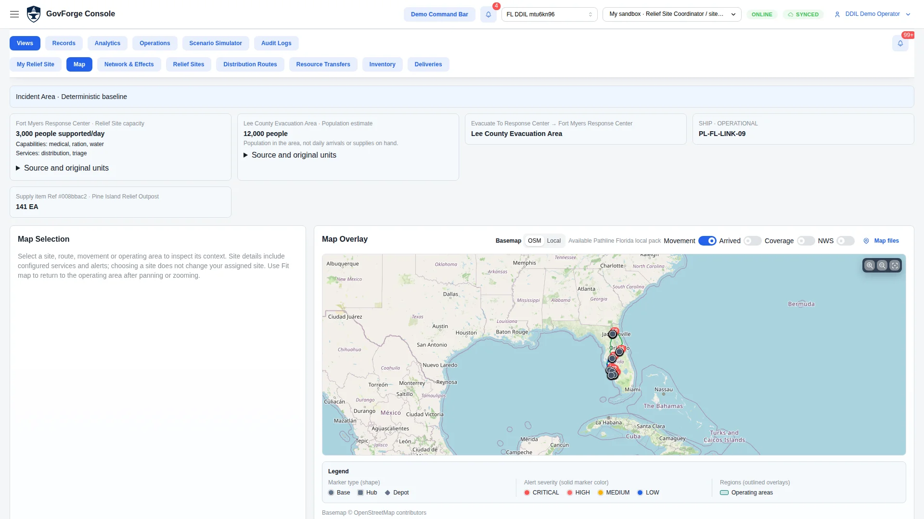Open the Scenario Simulator tab
Viewport: 924px width, 519px height.
(x=216, y=43)
